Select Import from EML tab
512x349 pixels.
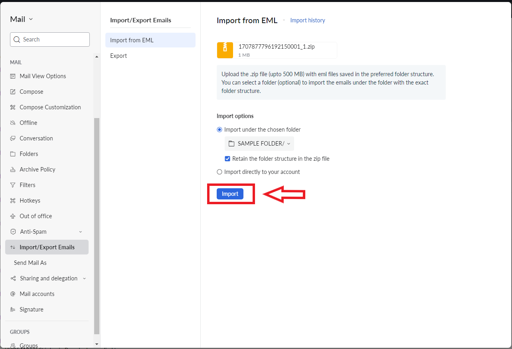pyautogui.click(x=132, y=40)
